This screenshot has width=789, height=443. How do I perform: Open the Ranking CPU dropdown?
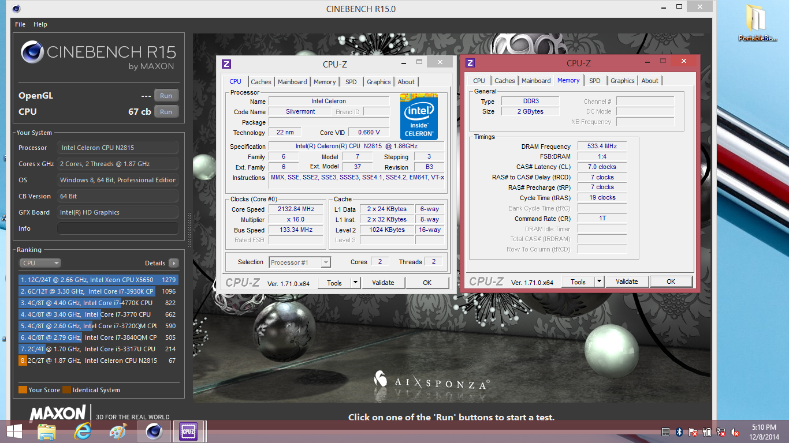pyautogui.click(x=40, y=263)
